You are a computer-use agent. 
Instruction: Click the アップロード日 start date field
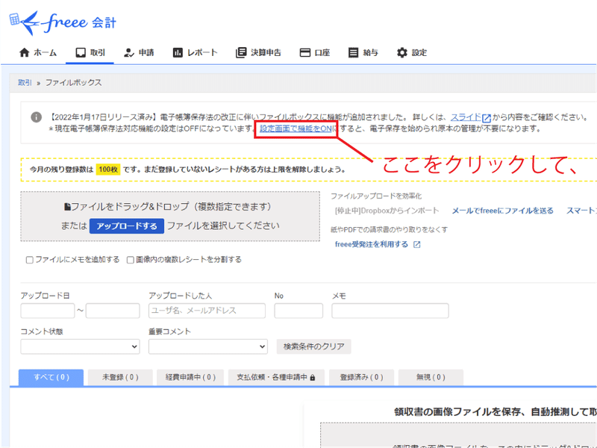(x=48, y=311)
